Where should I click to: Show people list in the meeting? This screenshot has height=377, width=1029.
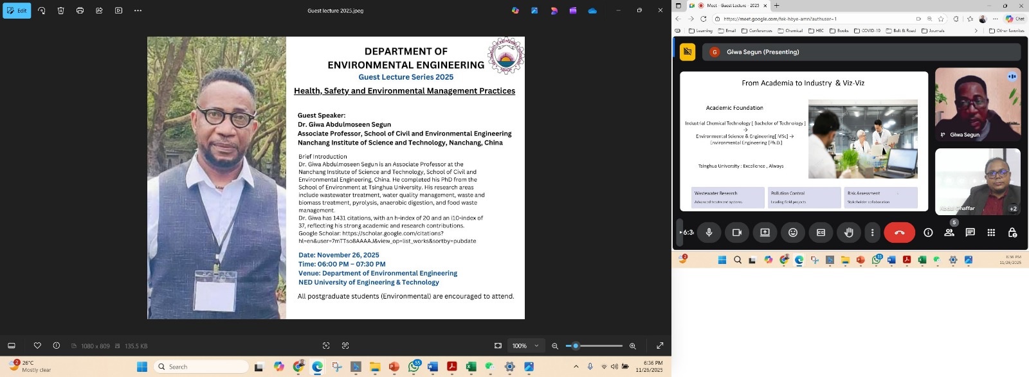click(x=949, y=232)
